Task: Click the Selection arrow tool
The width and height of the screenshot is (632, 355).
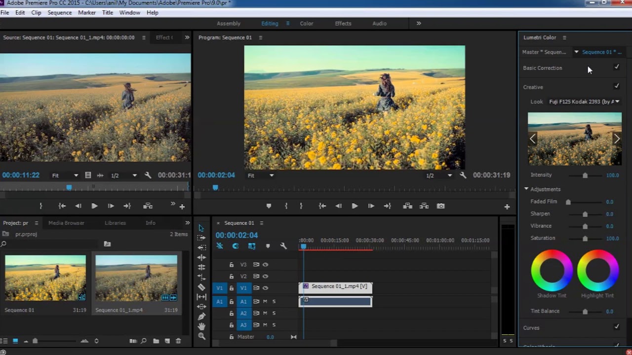Action: pos(201,228)
